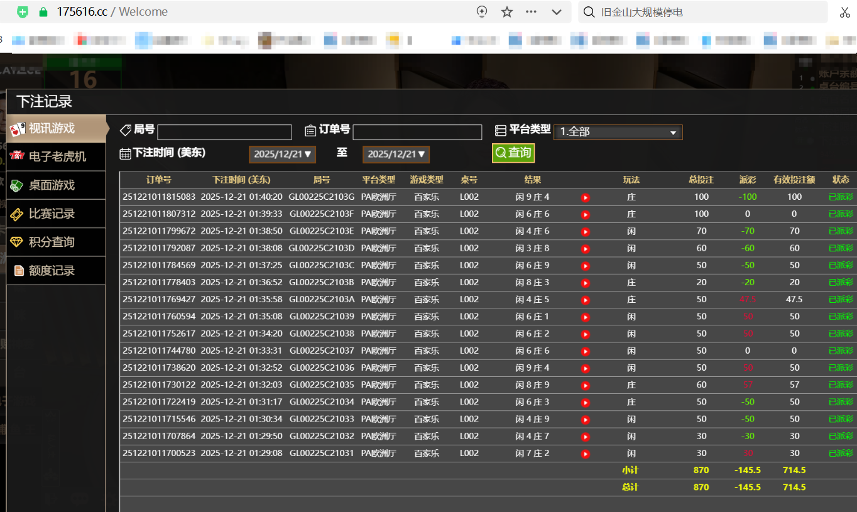Play video replay for order 251221011815083
The width and height of the screenshot is (857, 512).
point(586,197)
